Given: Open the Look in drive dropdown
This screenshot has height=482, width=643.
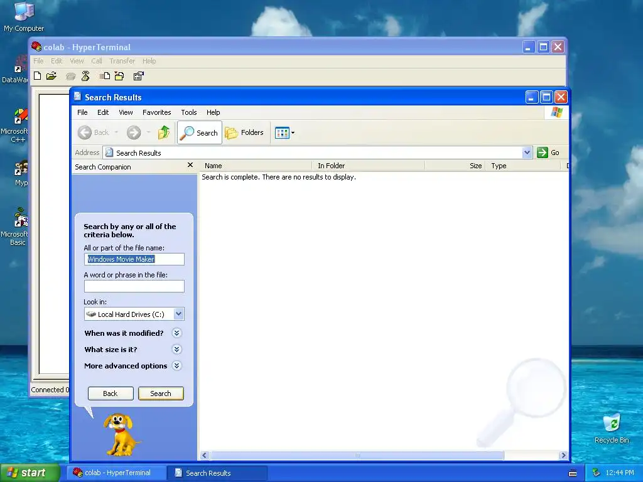Looking at the screenshot, I should click(x=178, y=314).
